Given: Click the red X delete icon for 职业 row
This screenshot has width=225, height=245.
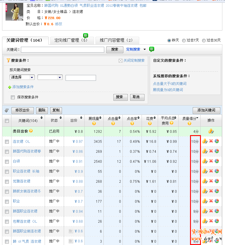Looking at the screenshot, I should pos(211,201).
